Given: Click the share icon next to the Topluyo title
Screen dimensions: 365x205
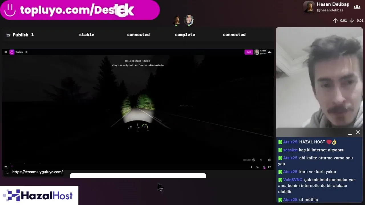Looking at the screenshot, I should [x=26, y=52].
